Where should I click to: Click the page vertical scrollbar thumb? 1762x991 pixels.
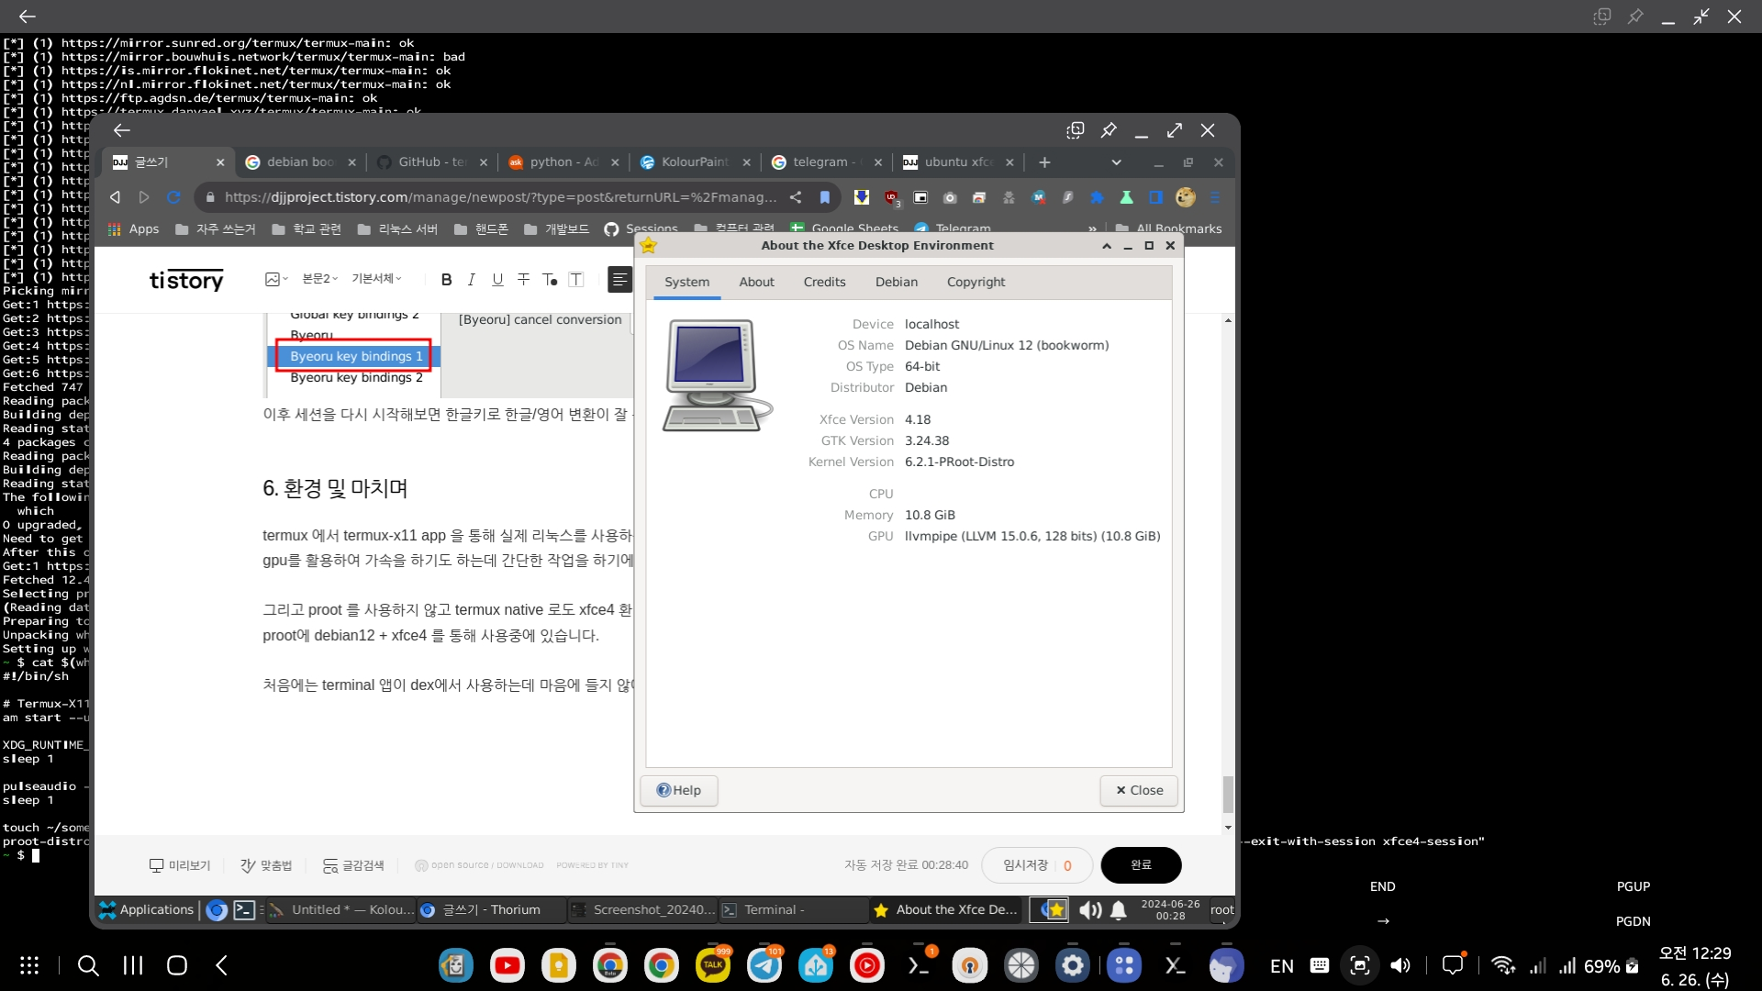[1228, 794]
